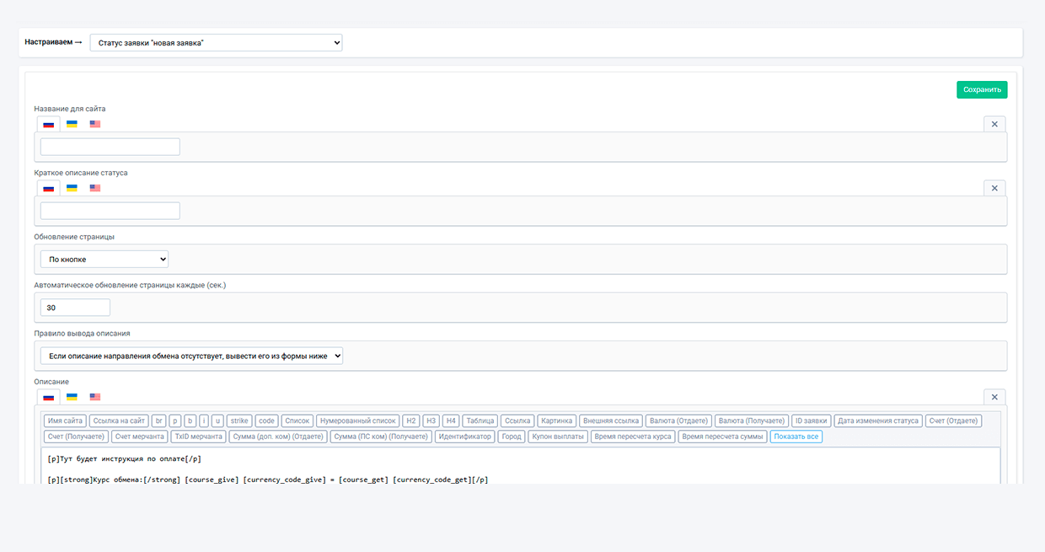This screenshot has height=552, width=1045.
Task: Insert the Город tag
Action: [511, 437]
